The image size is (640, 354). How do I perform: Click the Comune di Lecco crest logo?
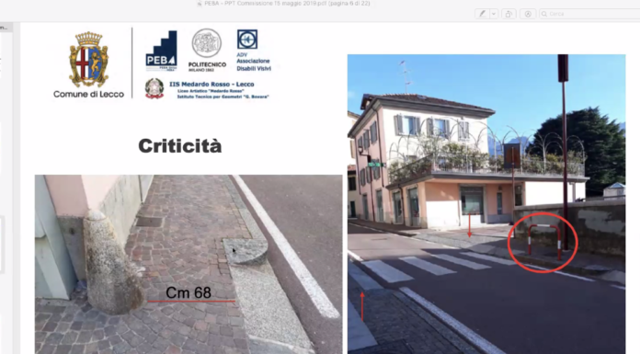pyautogui.click(x=88, y=59)
